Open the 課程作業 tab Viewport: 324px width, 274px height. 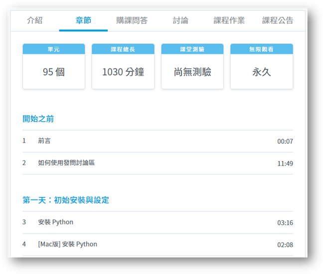click(x=229, y=20)
